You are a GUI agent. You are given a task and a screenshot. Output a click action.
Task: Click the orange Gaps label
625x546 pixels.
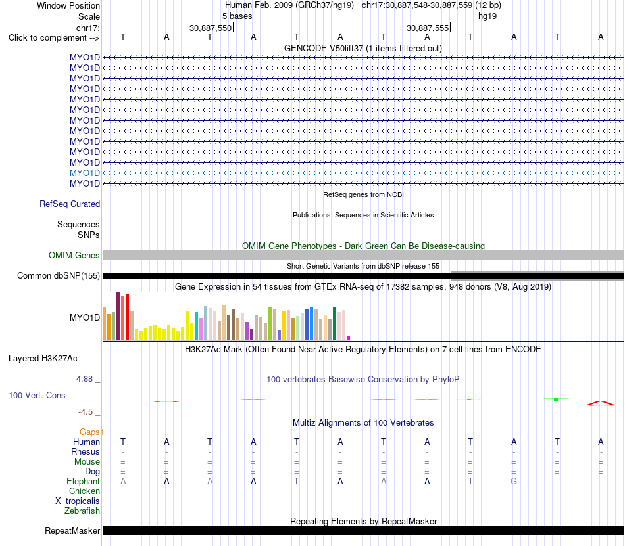(89, 432)
